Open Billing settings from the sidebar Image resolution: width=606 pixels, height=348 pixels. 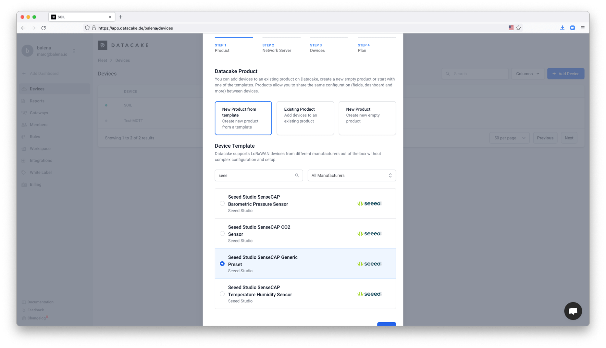point(35,184)
